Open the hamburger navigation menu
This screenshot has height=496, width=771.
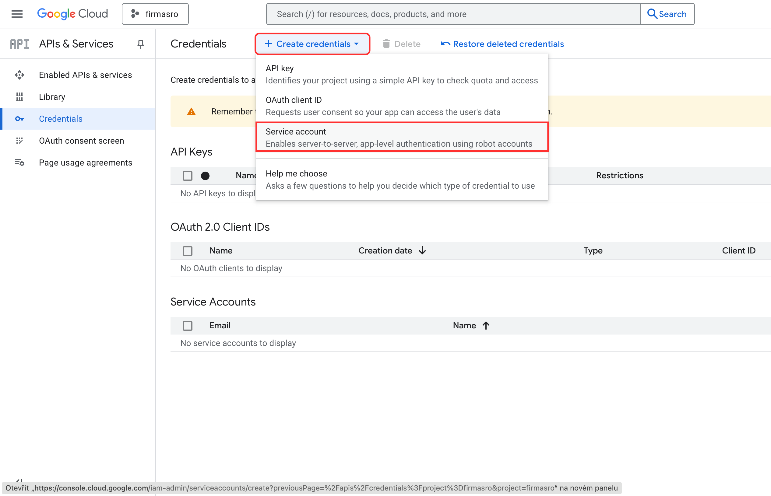click(x=17, y=14)
